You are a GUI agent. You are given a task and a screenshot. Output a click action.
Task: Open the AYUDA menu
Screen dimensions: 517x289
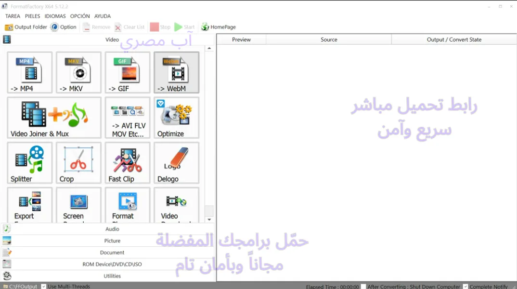(x=103, y=16)
